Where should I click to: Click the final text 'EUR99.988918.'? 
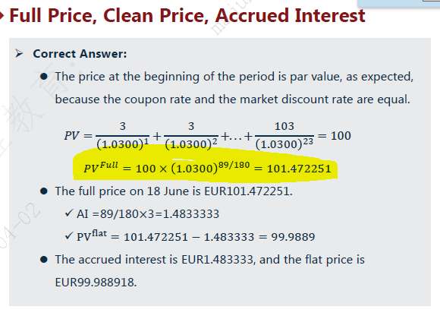96,283
